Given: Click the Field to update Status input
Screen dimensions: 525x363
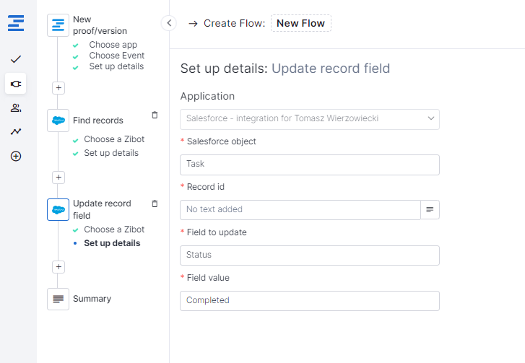Looking at the screenshot, I should click(x=310, y=255).
